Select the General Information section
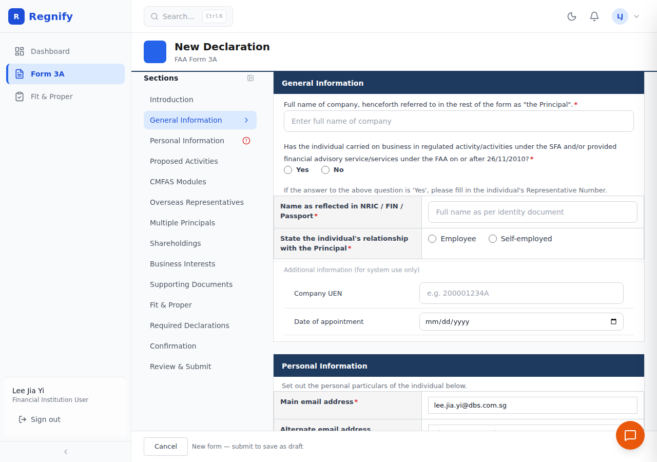The width and height of the screenshot is (657, 462). (200, 120)
